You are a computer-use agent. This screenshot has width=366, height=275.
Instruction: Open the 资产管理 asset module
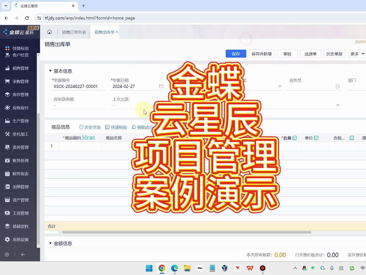17,200
